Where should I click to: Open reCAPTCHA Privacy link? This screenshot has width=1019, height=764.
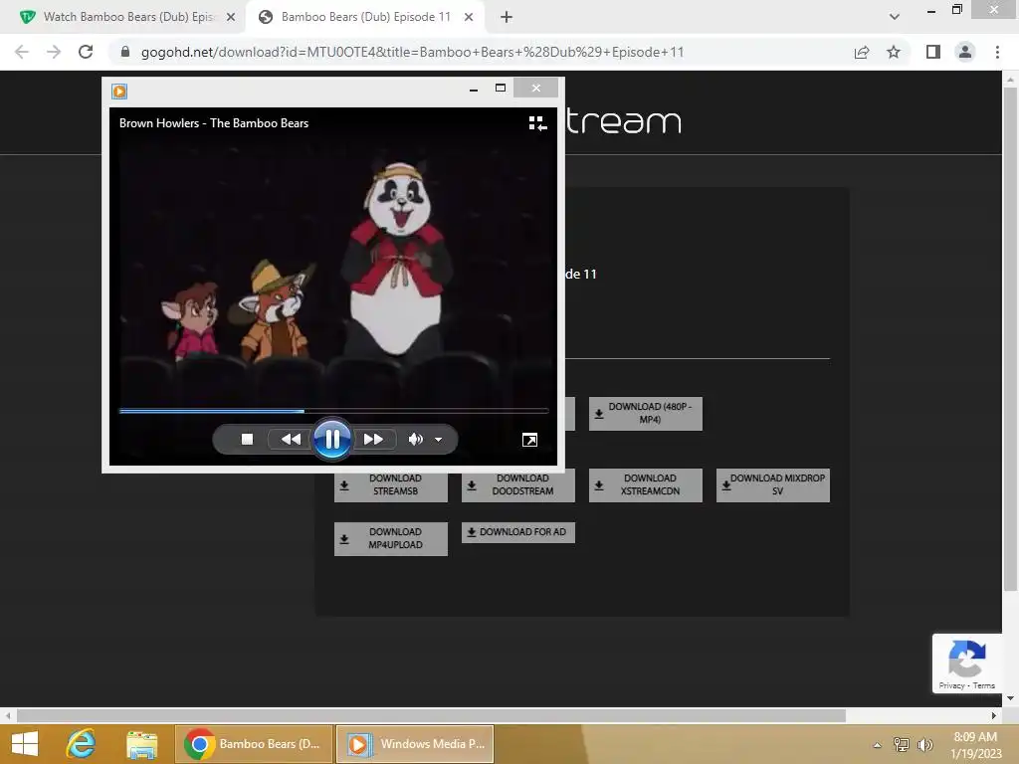(x=951, y=685)
